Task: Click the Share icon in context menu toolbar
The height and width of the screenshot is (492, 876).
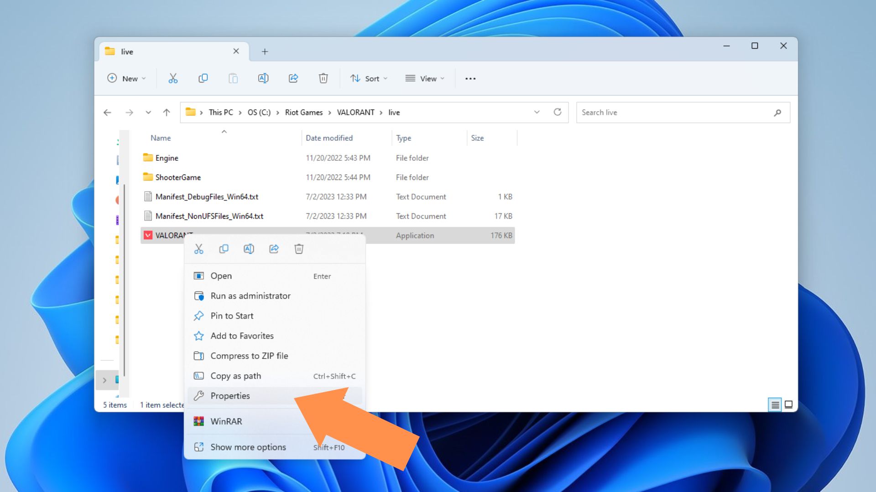Action: pos(274,248)
